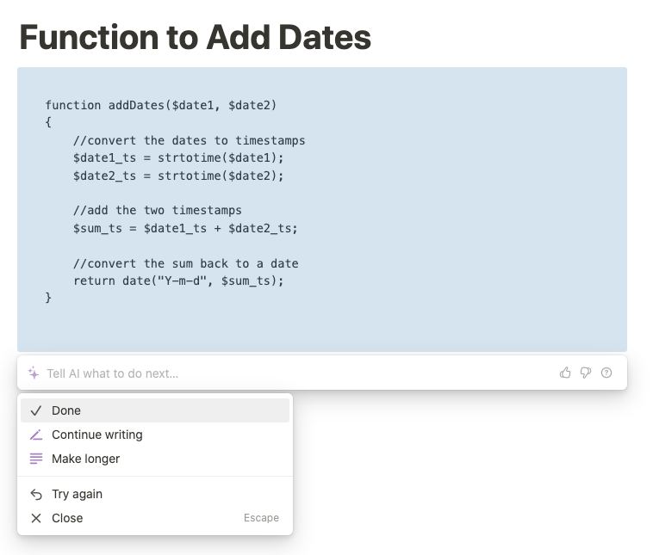Select Done in the AI menu
This screenshot has height=555, width=653.
tap(155, 410)
